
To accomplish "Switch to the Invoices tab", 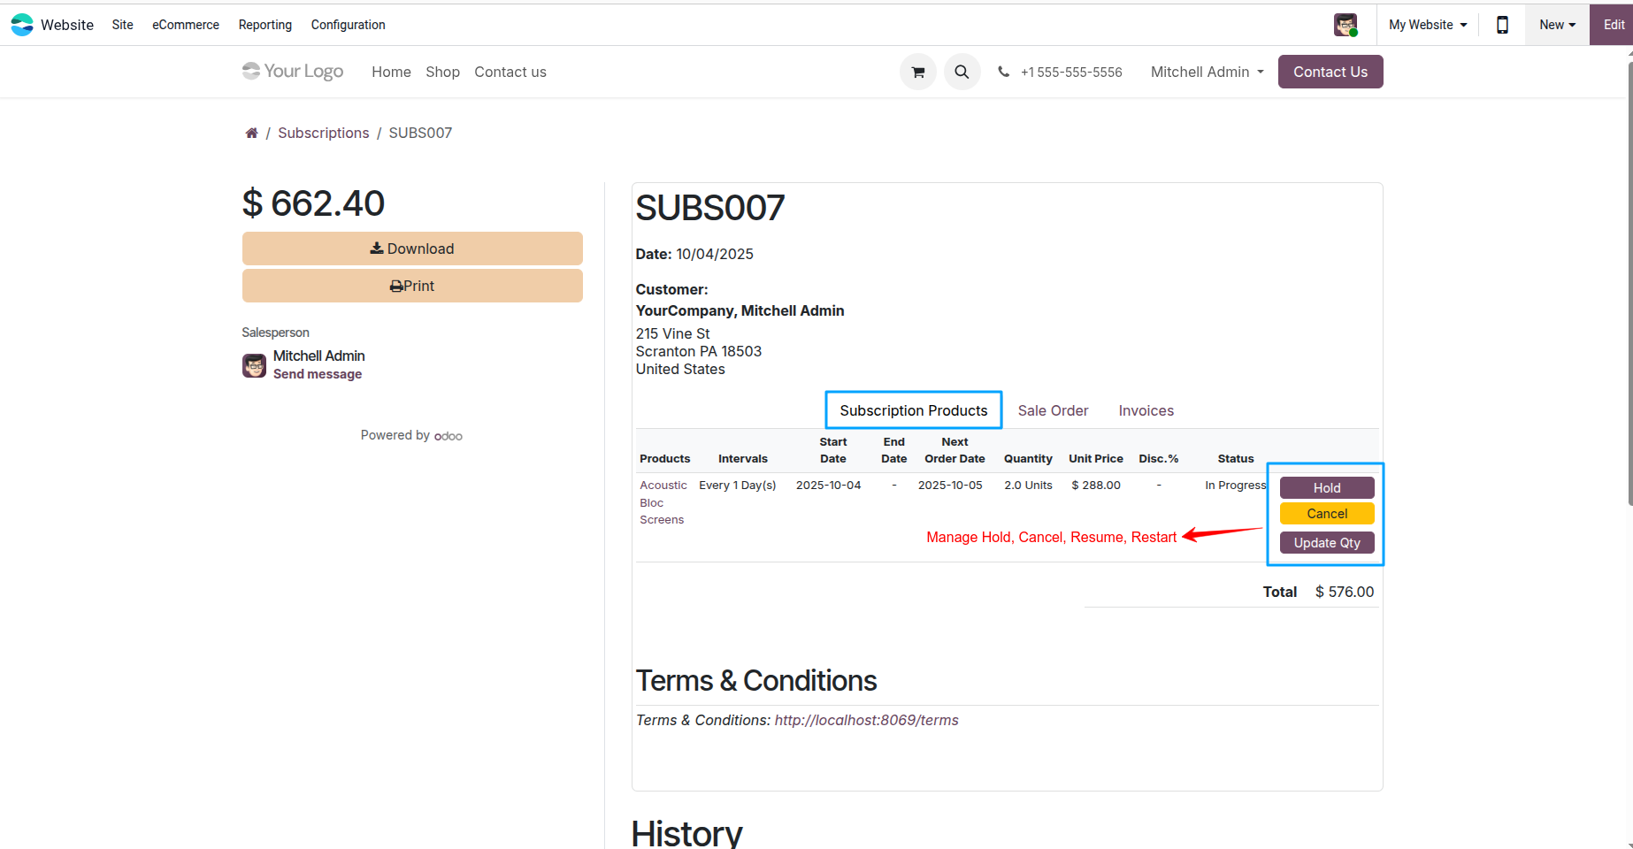I will [x=1146, y=410].
